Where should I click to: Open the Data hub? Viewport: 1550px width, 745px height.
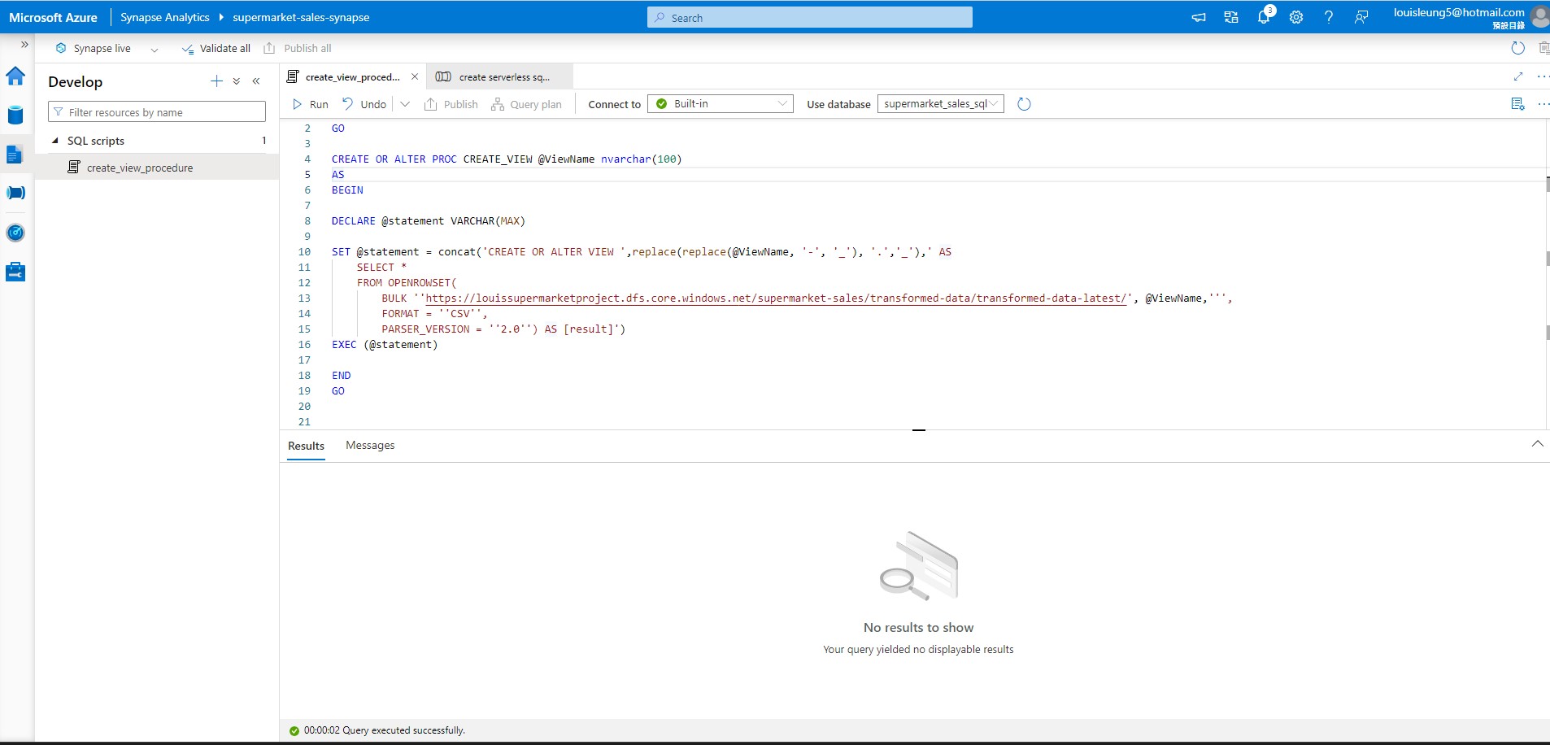[15, 115]
